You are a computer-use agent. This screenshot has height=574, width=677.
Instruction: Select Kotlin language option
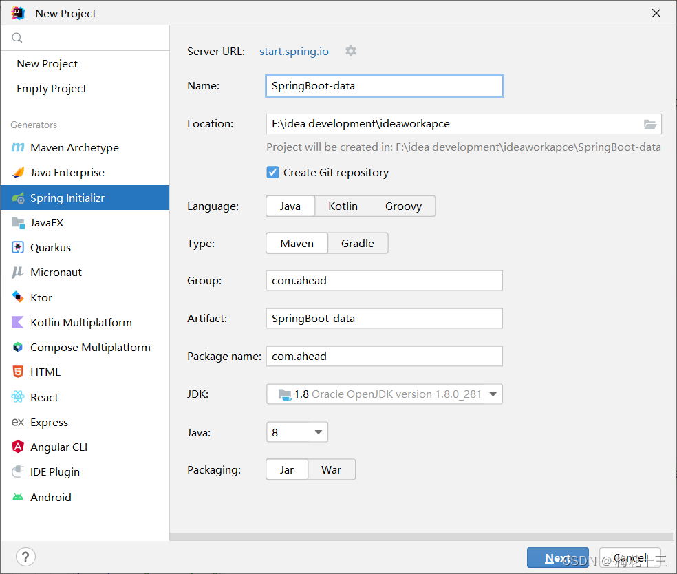343,206
